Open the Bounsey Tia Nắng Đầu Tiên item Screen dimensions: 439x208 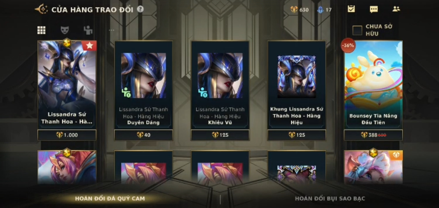pos(373,85)
